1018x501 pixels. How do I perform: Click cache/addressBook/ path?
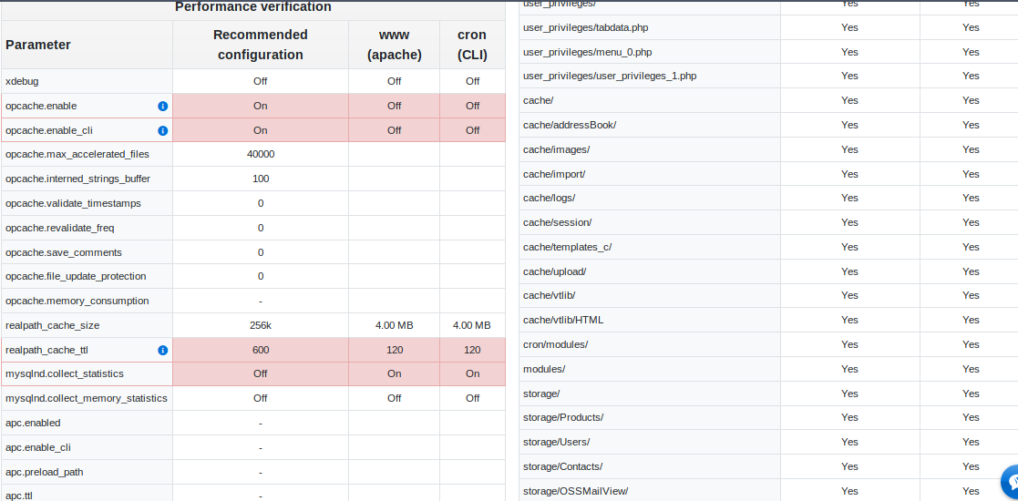click(570, 125)
